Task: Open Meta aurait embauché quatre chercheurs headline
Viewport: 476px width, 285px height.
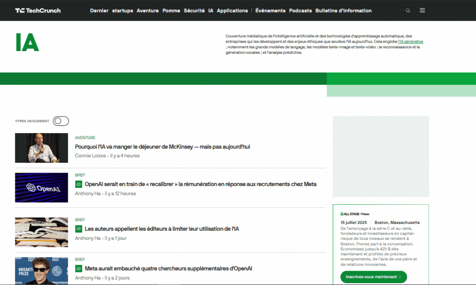Action: [x=168, y=268]
